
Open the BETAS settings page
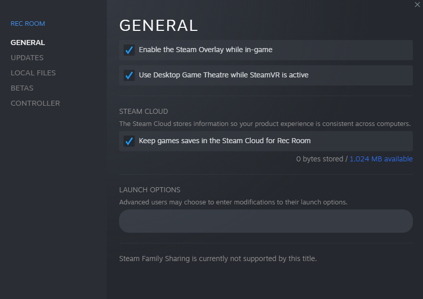click(22, 88)
